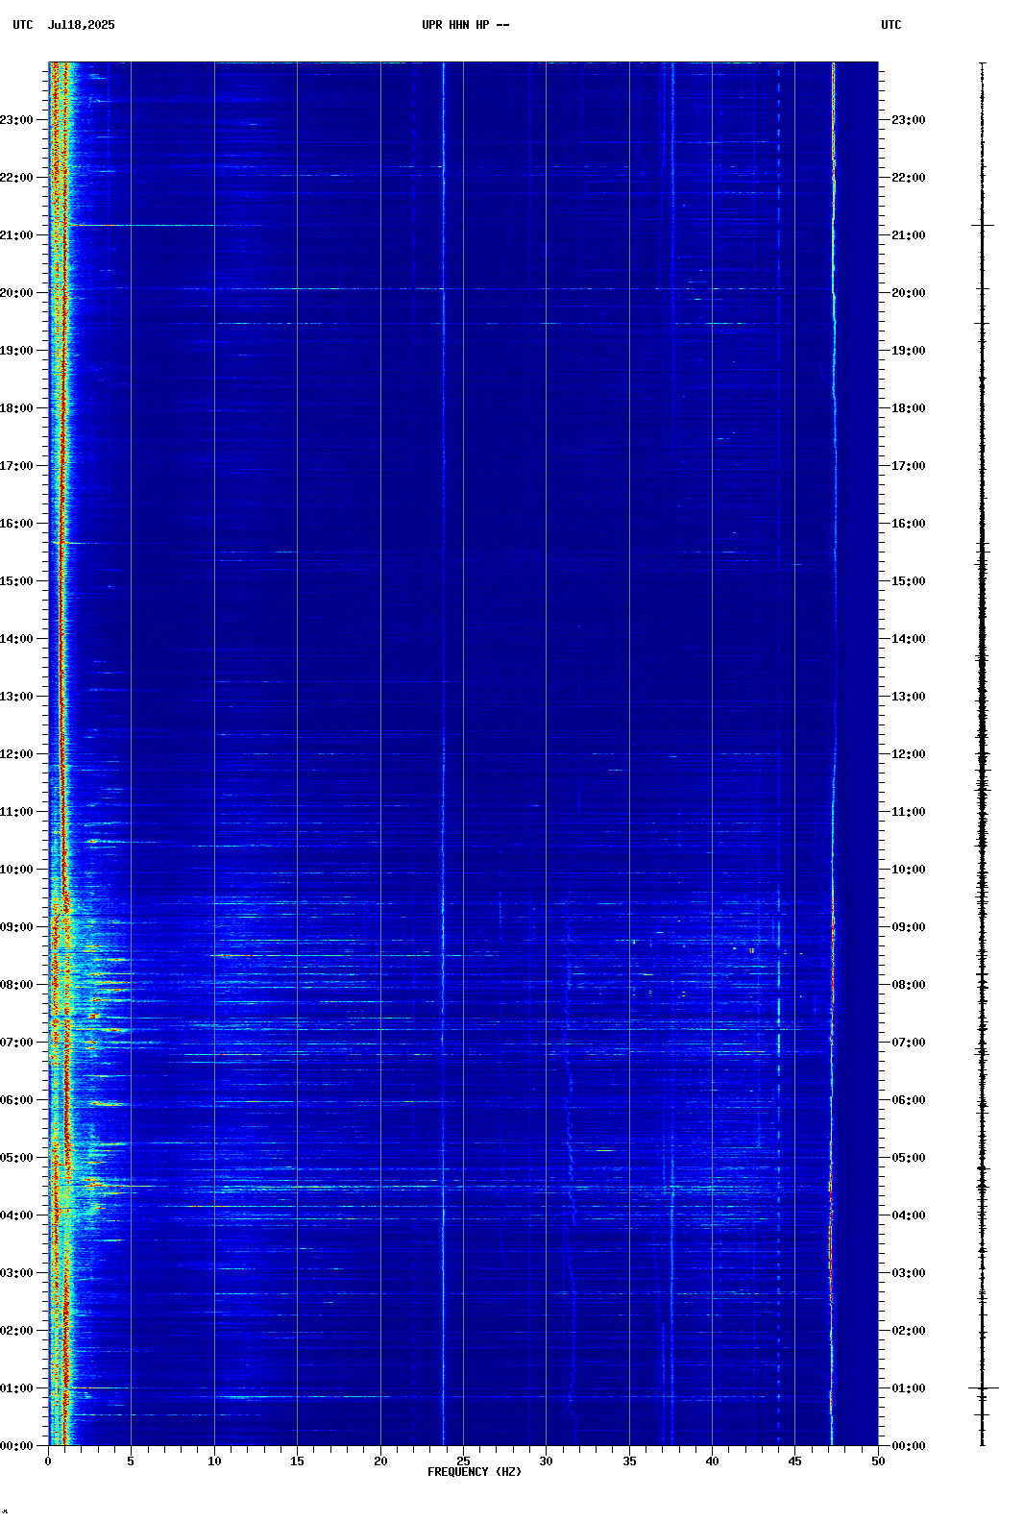This screenshot has height=1522, width=1024.
Task: Click the '06:00' label on the right time axis
Action: pyautogui.click(x=909, y=1100)
